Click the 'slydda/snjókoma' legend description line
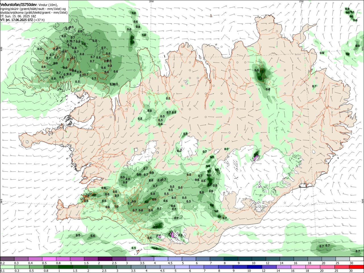 [x=34, y=13]
